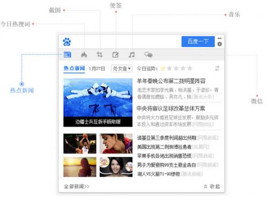The height and width of the screenshot is (205, 268).
Task: Focus the Baidu search input field
Action: pyautogui.click(x=126, y=42)
